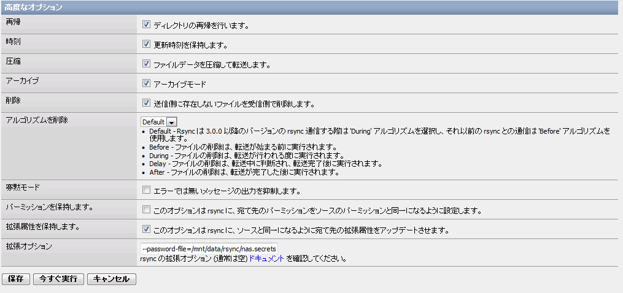Uncheck the 拡張属性を保持します checkbox
Viewport: 623px width, 293px height.
146,230
